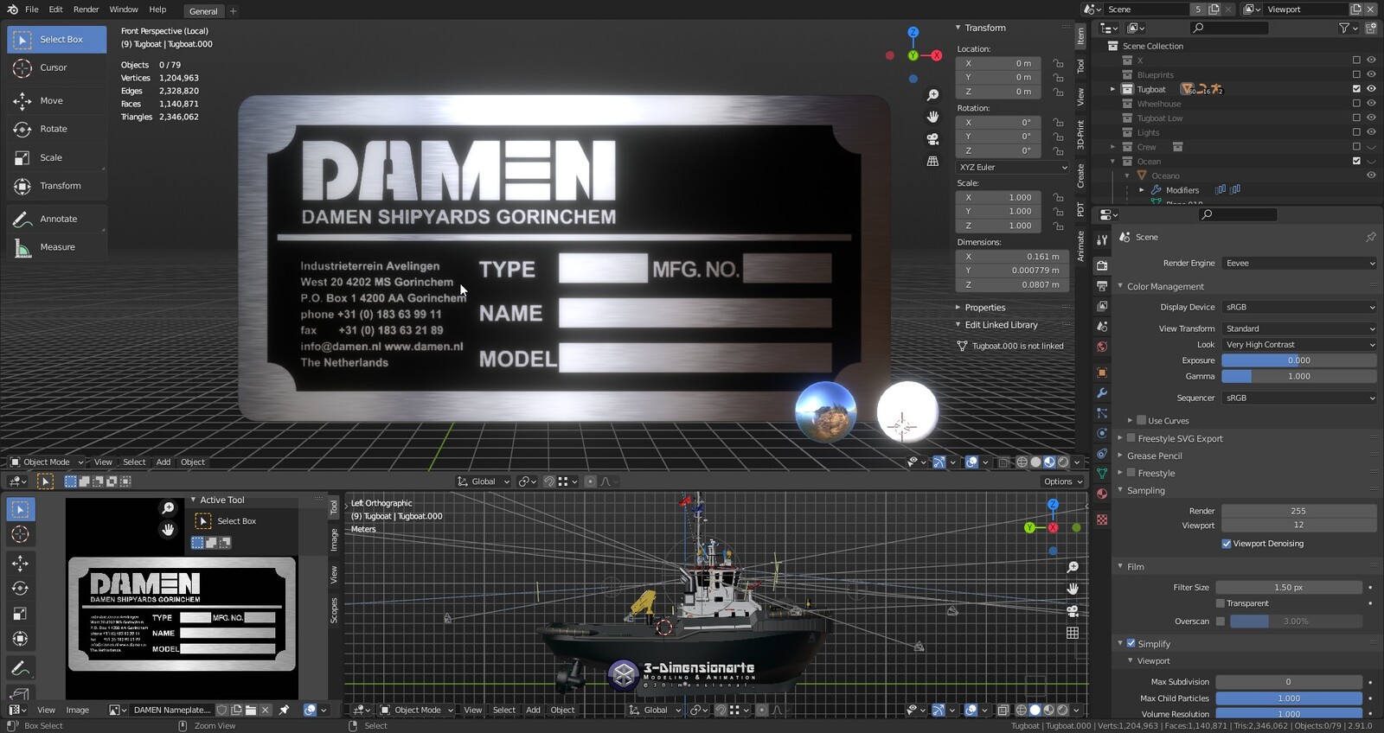Enable the Transparent film checkbox

tap(1221, 603)
